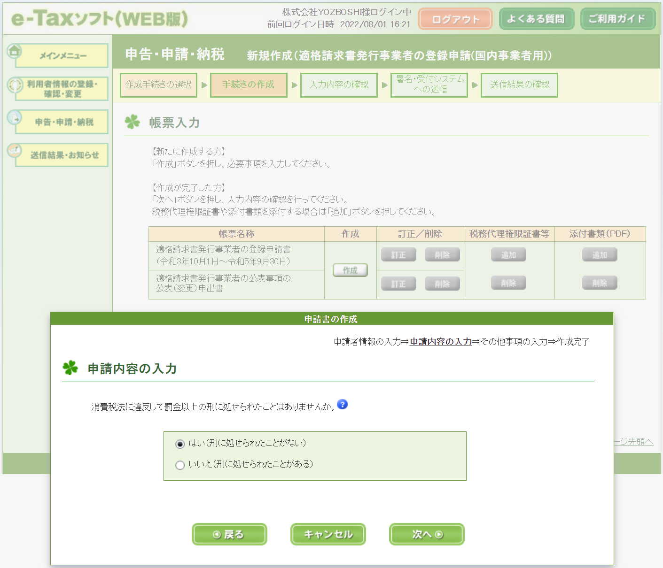Image resolution: width=663 pixels, height=568 pixels.
Task: Click the 税務代理権限証書等 column header
Action: [509, 234]
